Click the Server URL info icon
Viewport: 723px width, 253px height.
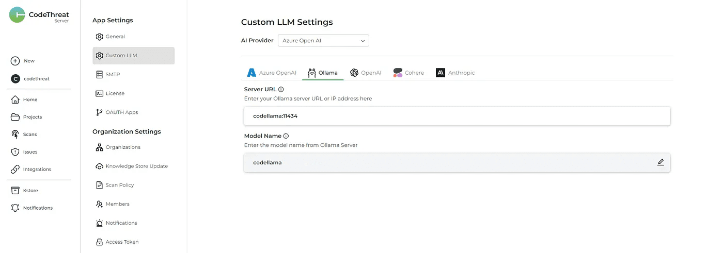pyautogui.click(x=281, y=89)
